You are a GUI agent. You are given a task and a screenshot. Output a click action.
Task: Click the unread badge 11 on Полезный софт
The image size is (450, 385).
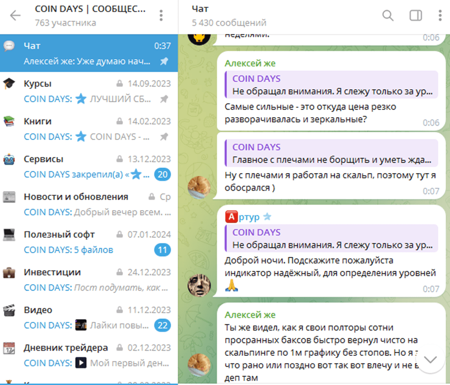click(162, 250)
